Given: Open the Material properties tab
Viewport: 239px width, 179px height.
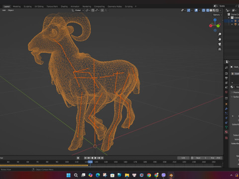Looking at the screenshot, I should (227, 132).
